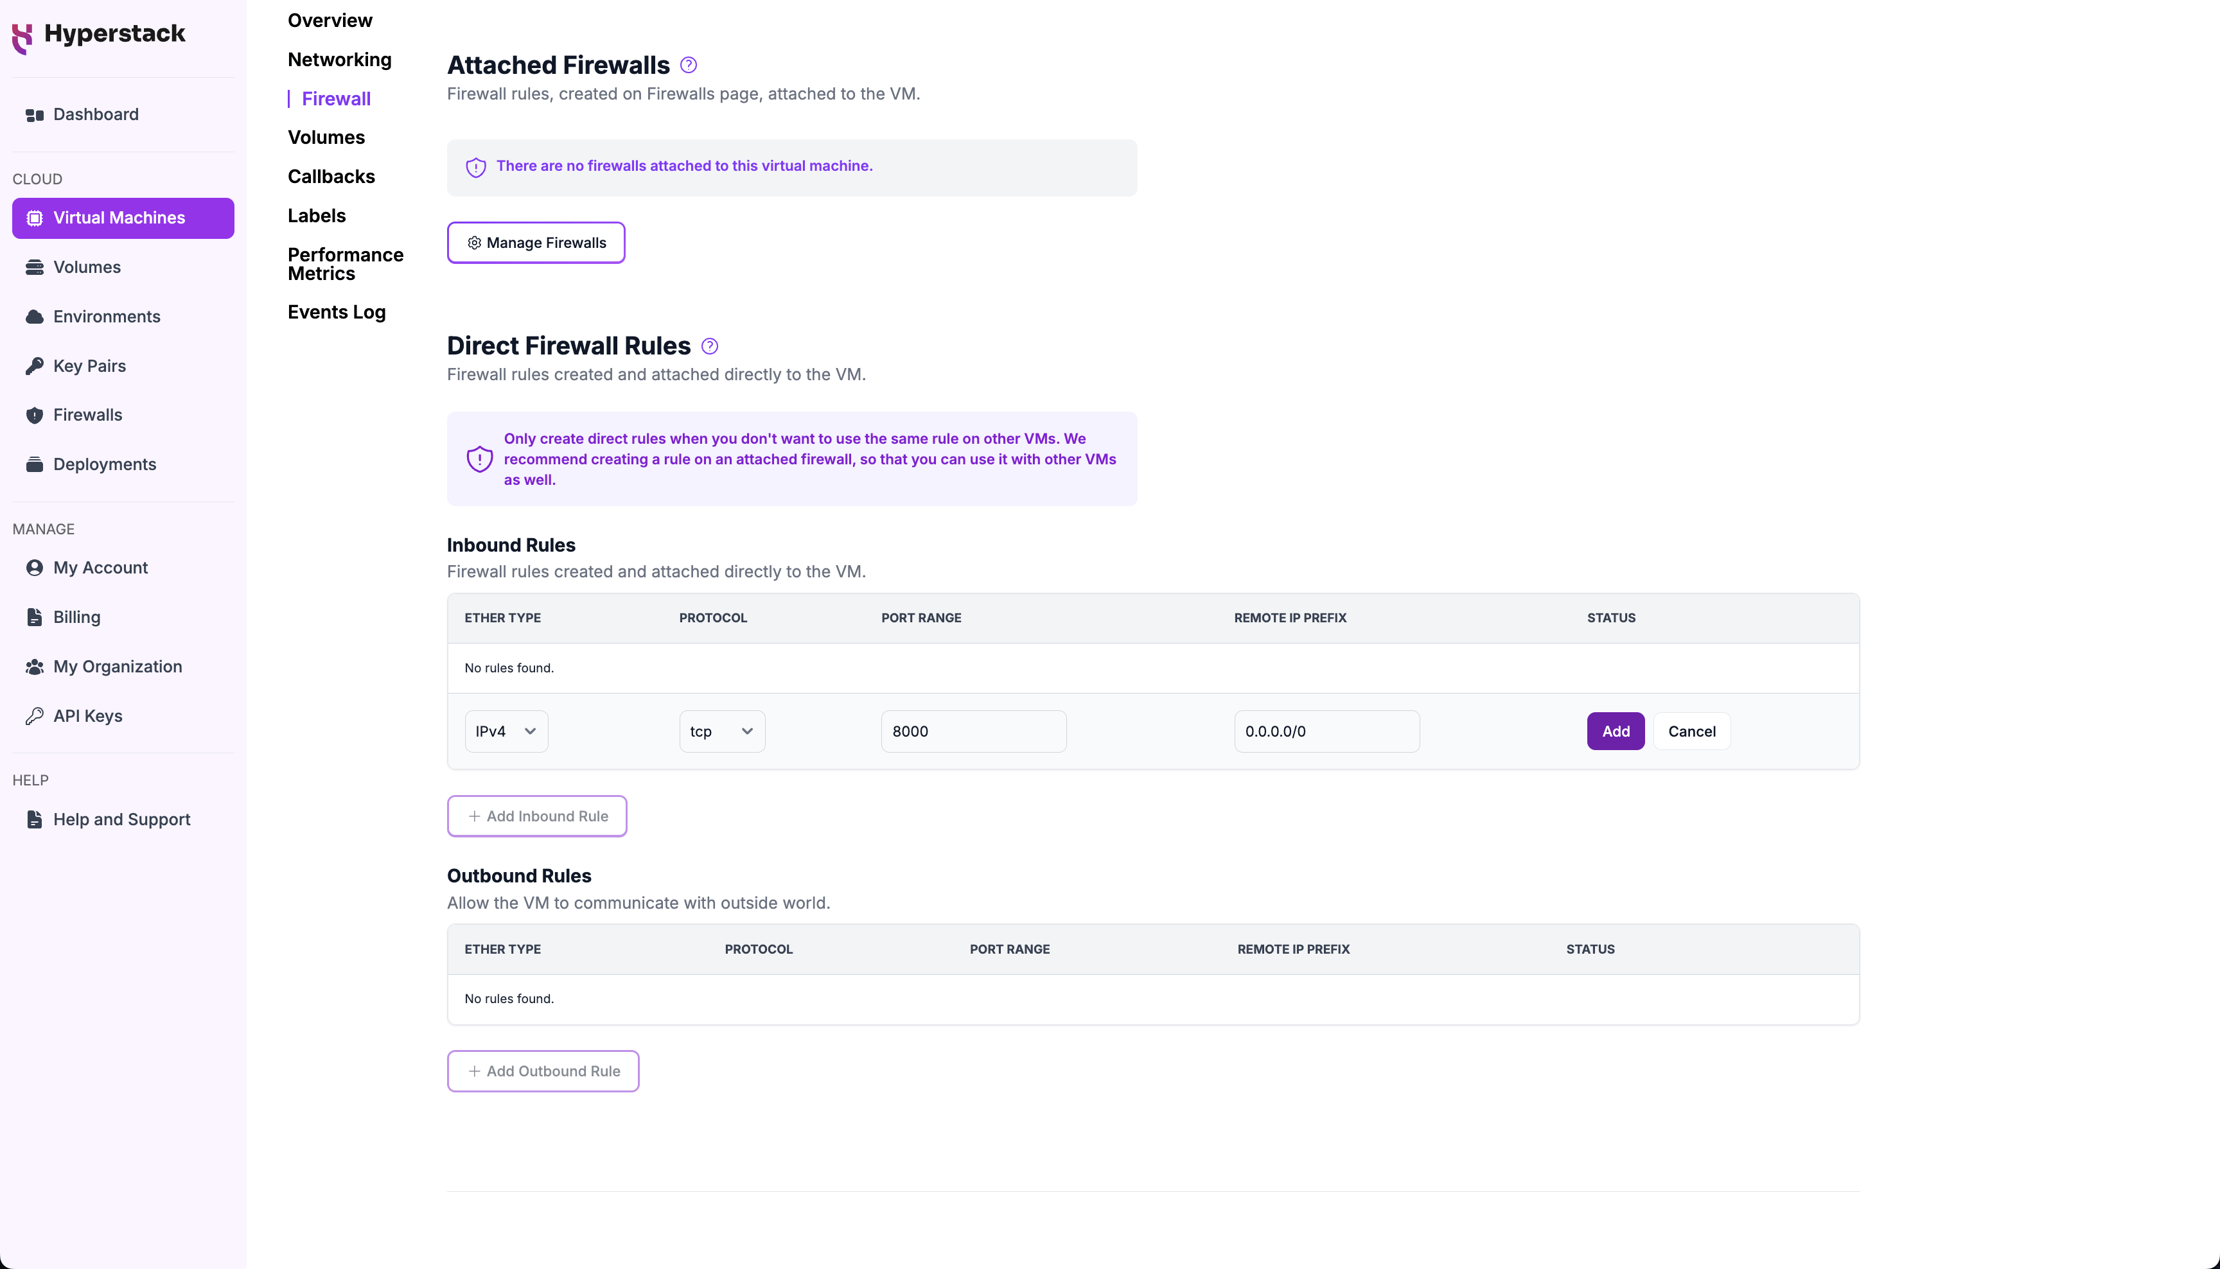
Task: Select tcp from Protocol dropdown
Action: (719, 731)
